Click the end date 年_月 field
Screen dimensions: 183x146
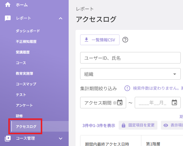158,103
